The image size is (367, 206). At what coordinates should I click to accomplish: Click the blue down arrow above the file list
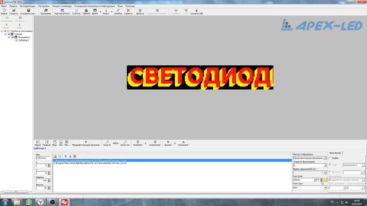point(70,156)
